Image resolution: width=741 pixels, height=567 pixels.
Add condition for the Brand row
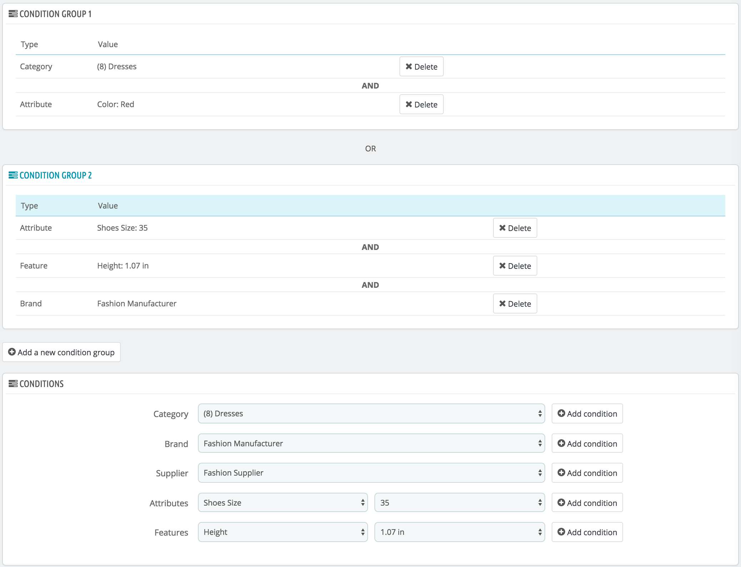tap(587, 444)
